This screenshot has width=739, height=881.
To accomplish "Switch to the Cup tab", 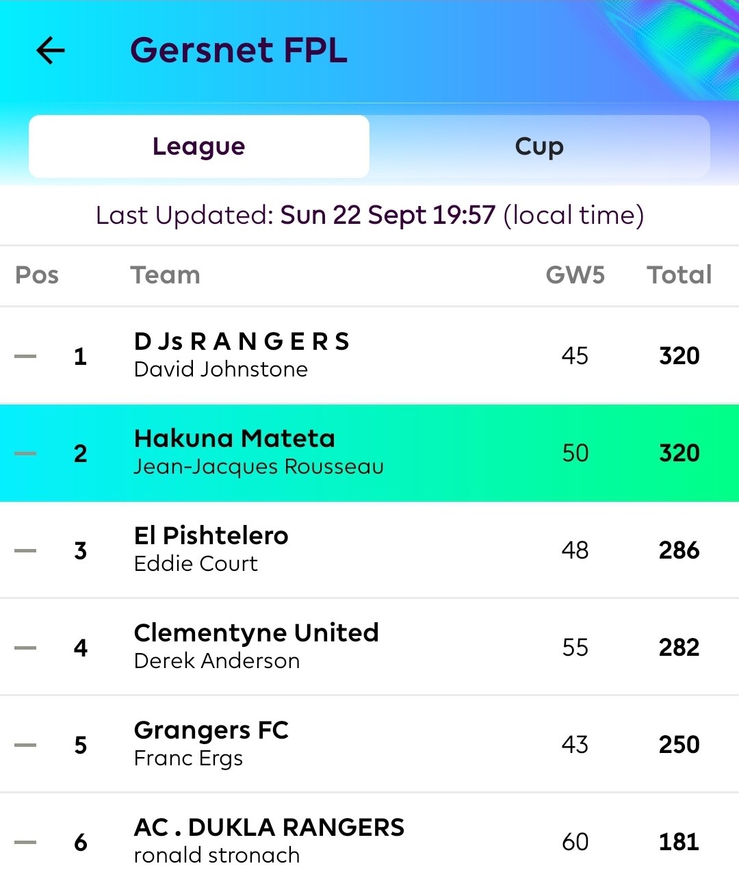I will 539,146.
